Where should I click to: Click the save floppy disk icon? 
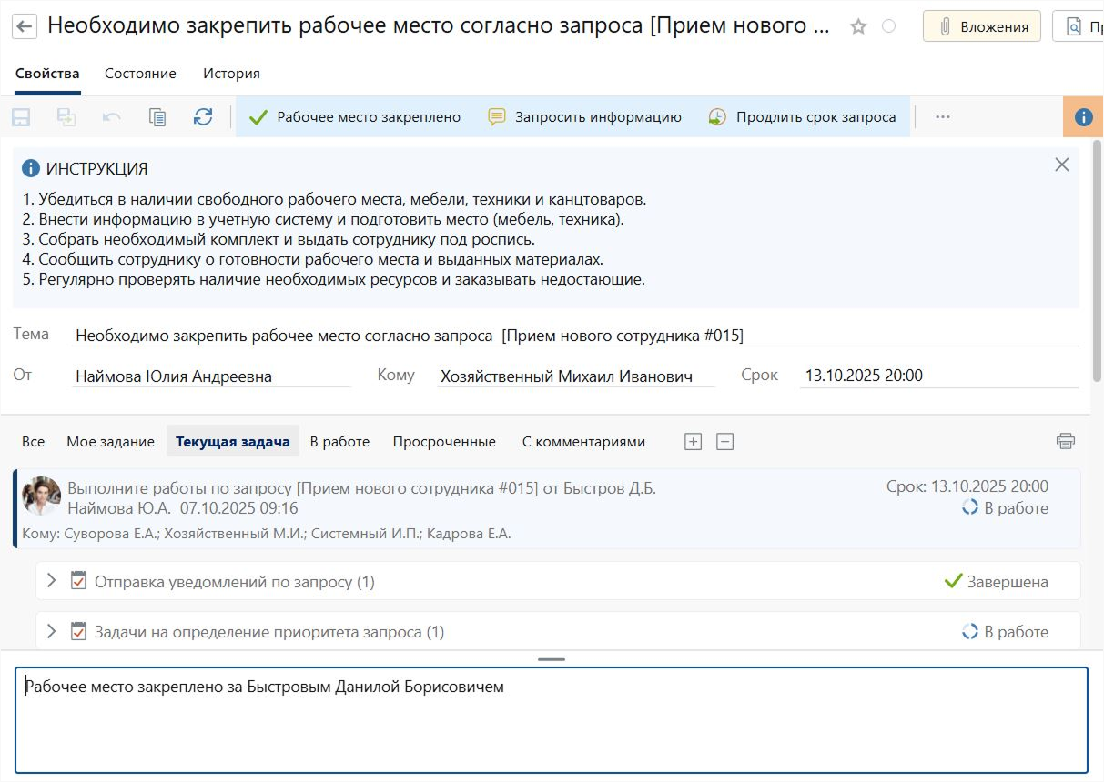click(x=21, y=116)
